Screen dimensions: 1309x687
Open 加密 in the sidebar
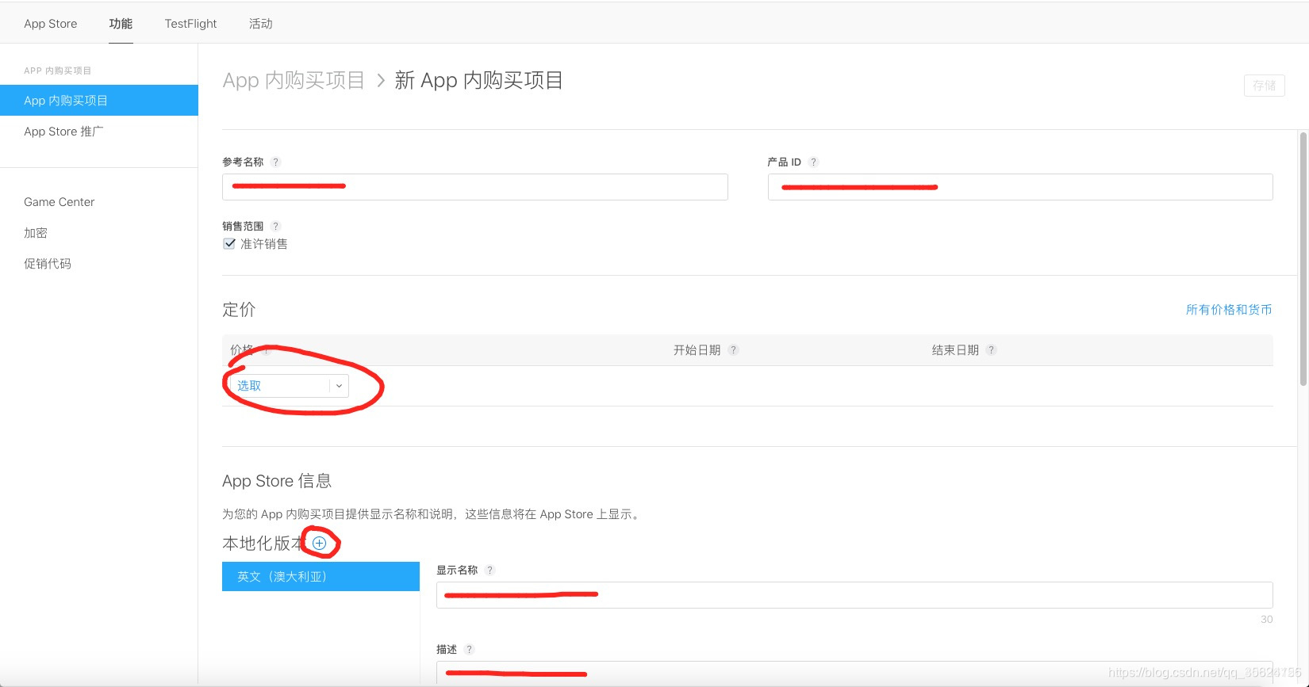point(36,233)
